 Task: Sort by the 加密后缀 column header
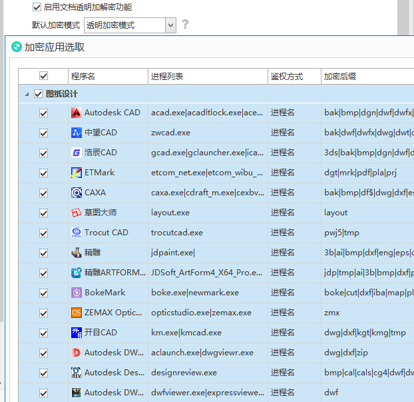pos(367,77)
